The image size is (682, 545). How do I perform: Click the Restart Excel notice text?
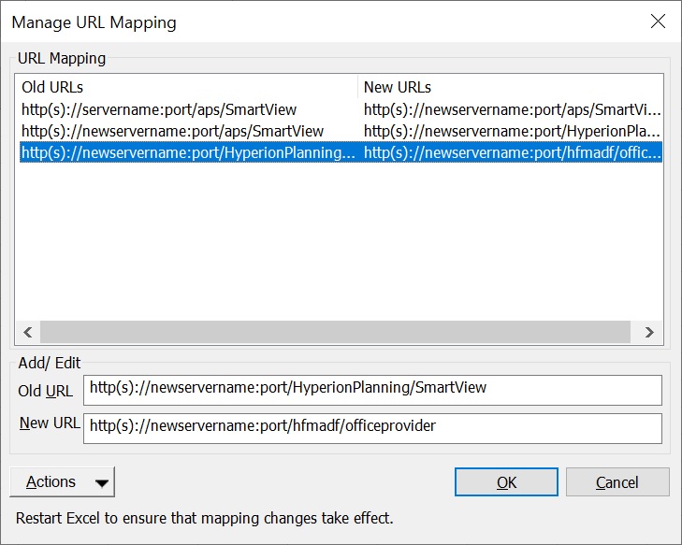tap(205, 518)
